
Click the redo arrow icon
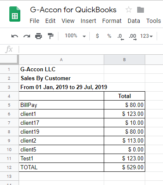[x=27, y=36]
